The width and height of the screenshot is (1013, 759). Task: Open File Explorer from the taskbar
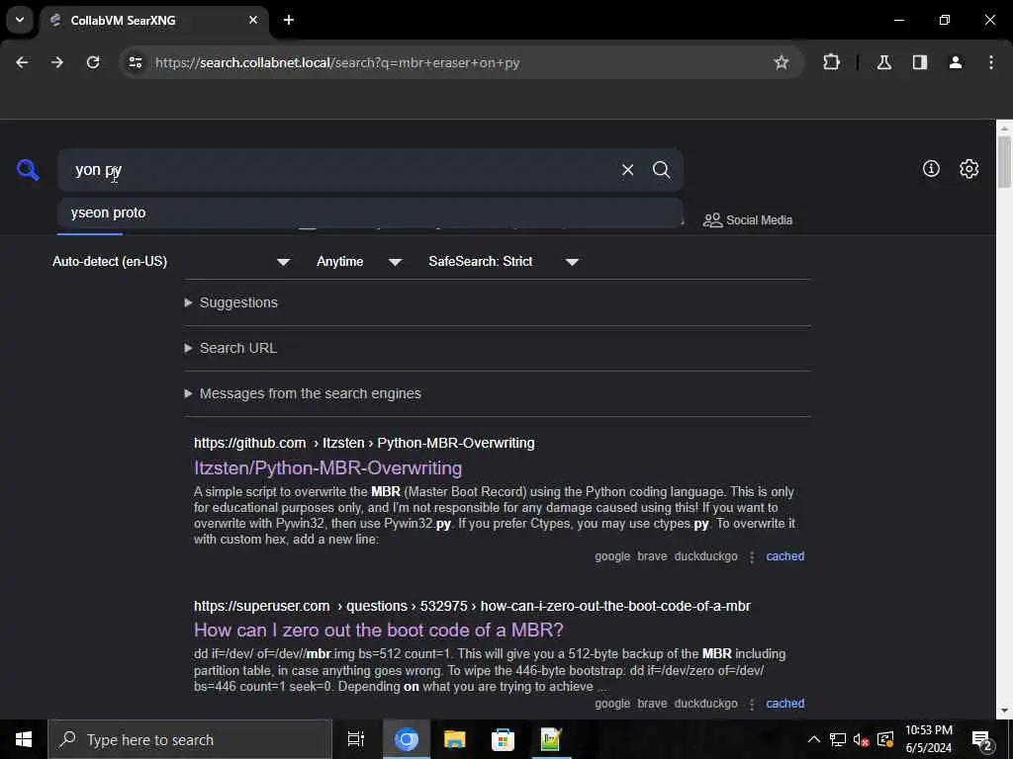point(455,739)
